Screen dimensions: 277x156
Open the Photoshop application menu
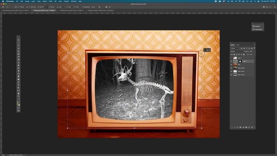[x=10, y=1]
